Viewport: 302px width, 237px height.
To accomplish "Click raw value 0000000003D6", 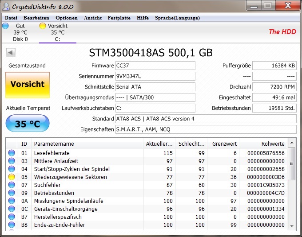I will 266,177.
